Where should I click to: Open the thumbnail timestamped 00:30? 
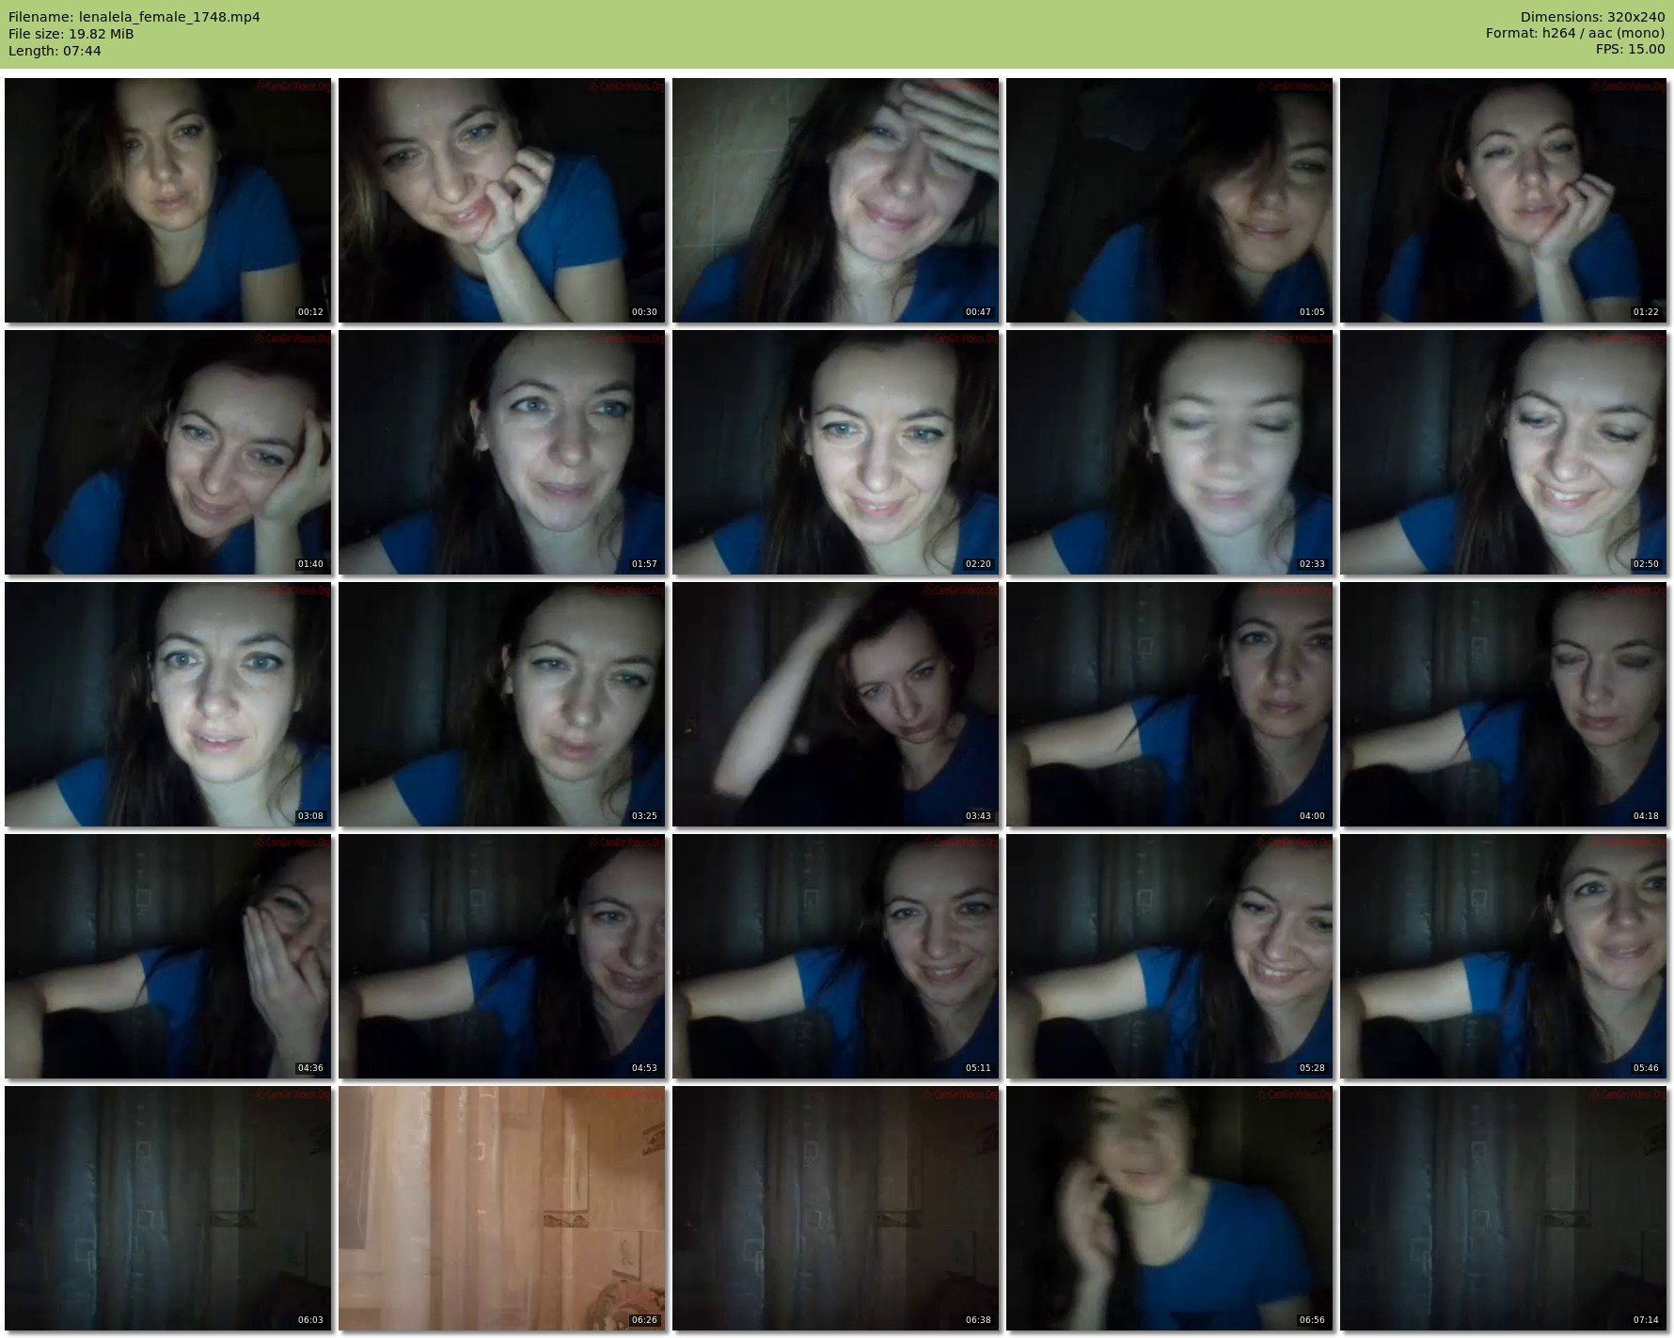502,200
